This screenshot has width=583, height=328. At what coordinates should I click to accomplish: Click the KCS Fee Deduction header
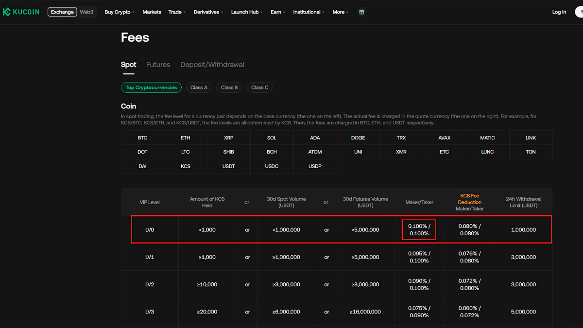coord(469,199)
